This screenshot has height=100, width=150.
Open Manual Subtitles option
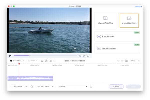pyautogui.click(x=105, y=21)
